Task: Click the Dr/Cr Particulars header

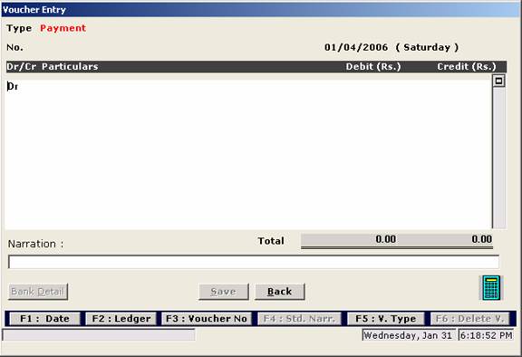Action: click(53, 66)
